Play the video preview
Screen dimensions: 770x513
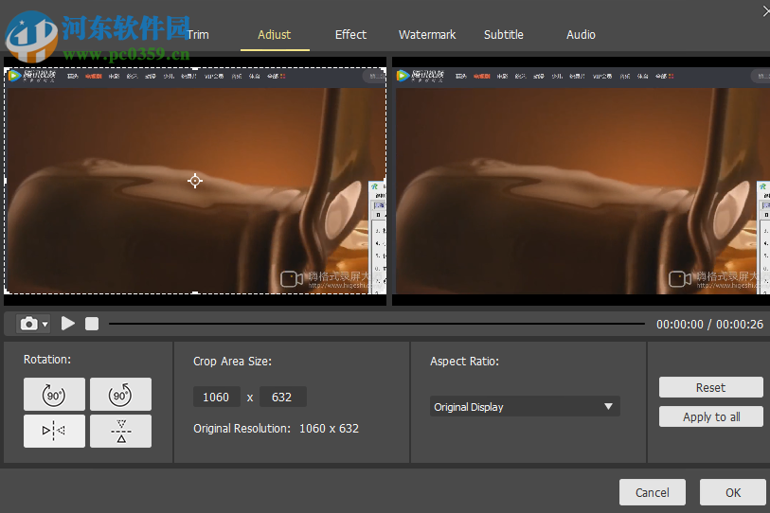pos(68,324)
